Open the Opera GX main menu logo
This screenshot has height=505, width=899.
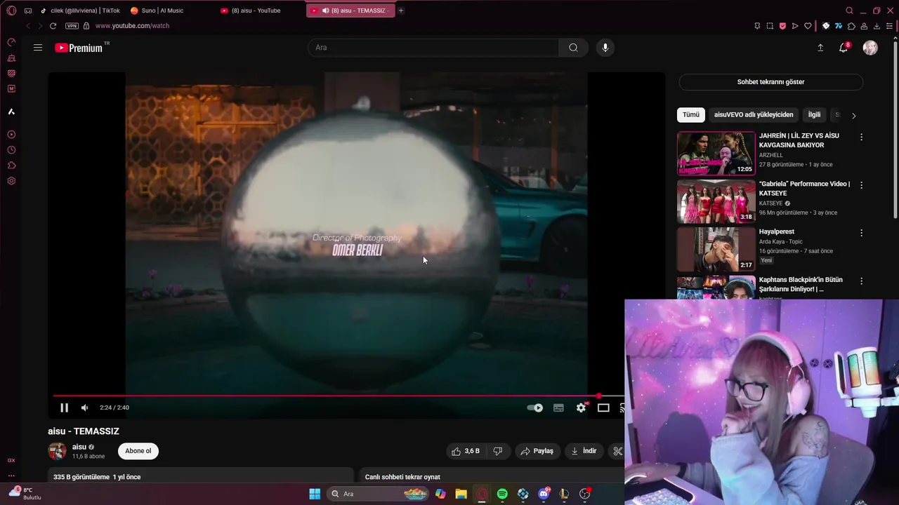point(11,11)
